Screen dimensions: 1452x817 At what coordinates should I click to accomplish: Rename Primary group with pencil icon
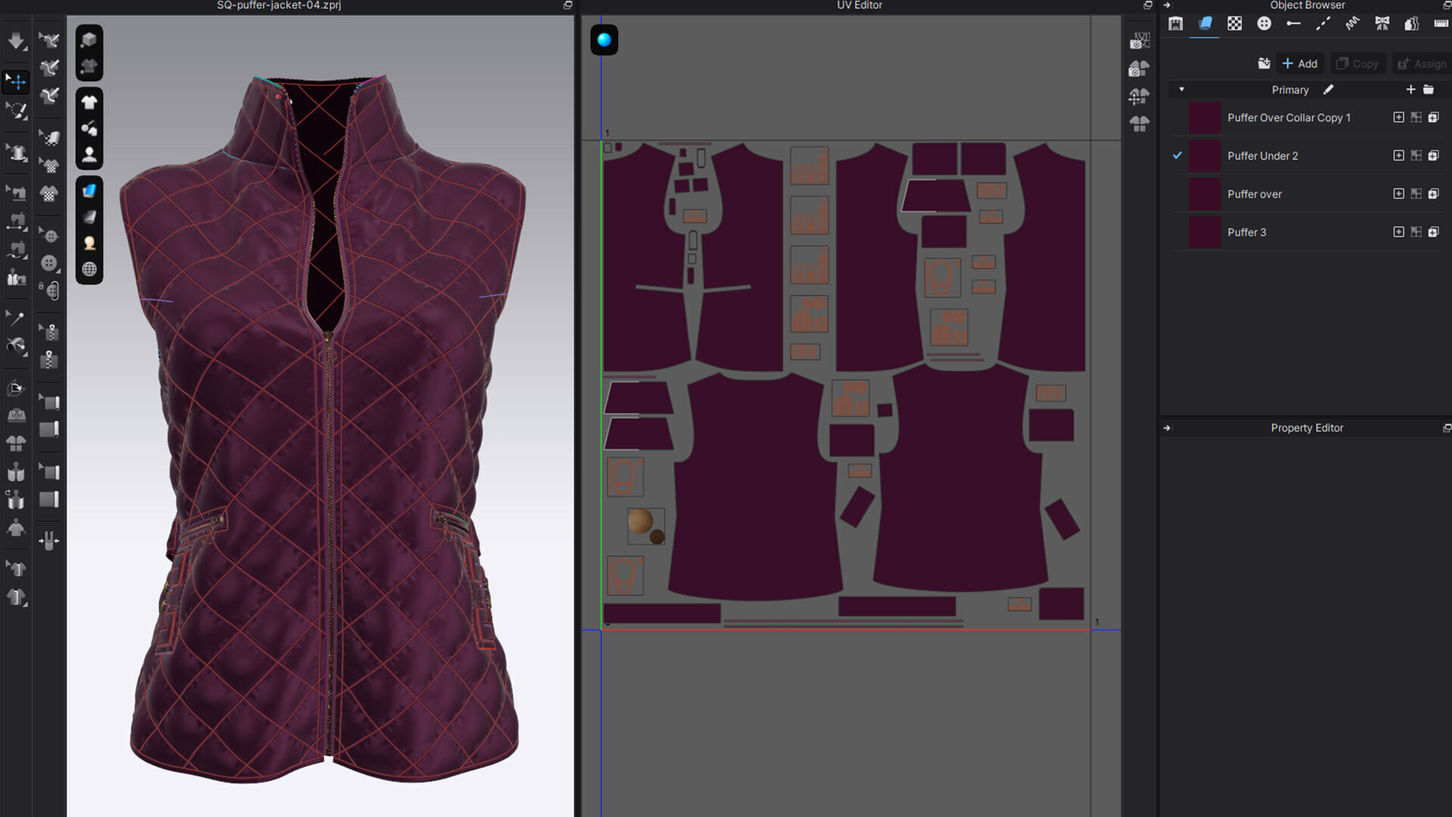pos(1328,89)
